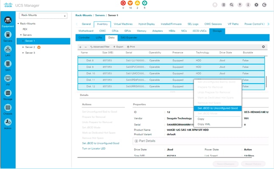Click the Servers breadcrumb link
Image resolution: width=274 pixels, height=169 pixels.
coord(100,15)
